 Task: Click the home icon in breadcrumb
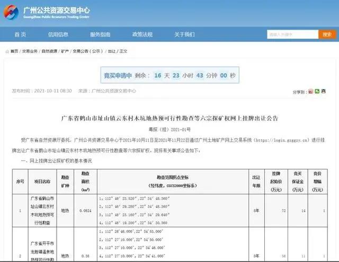click(7, 51)
